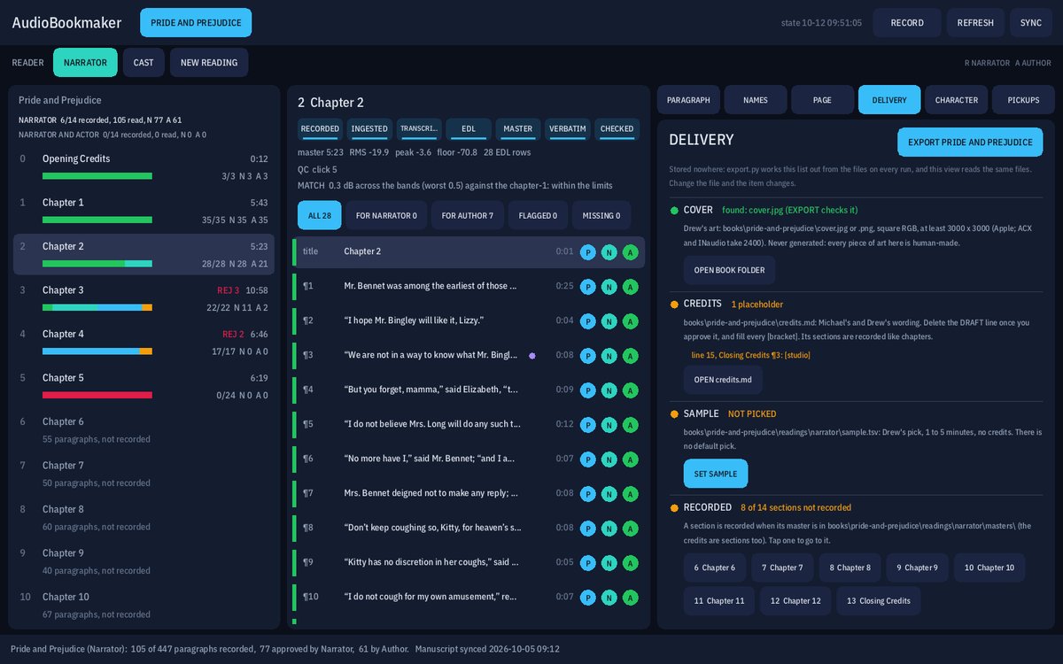Click the P badge on the ¶7 row

coord(588,493)
